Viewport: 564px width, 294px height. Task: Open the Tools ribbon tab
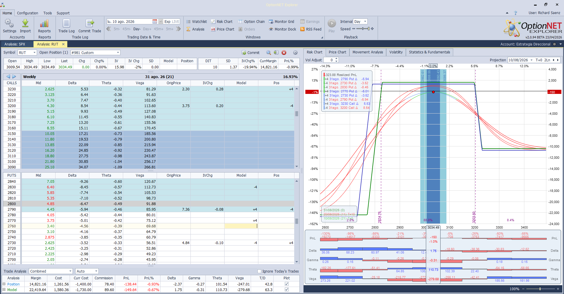pos(48,13)
